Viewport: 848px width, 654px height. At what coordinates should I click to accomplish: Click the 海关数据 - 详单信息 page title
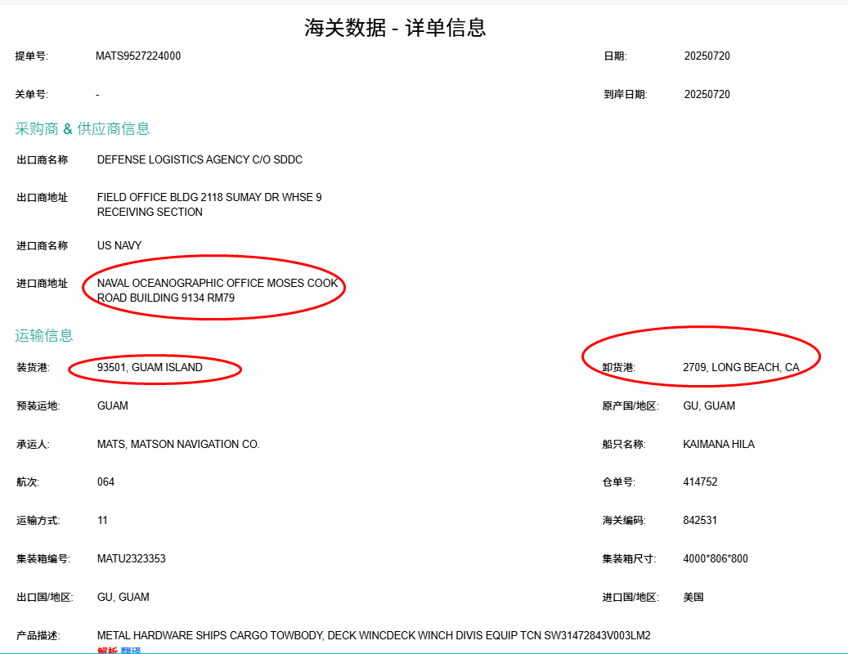click(393, 27)
